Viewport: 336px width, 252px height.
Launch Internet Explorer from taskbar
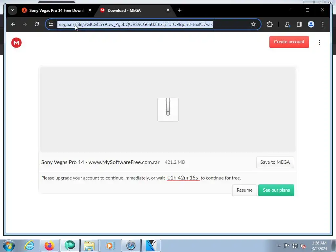point(29,245)
